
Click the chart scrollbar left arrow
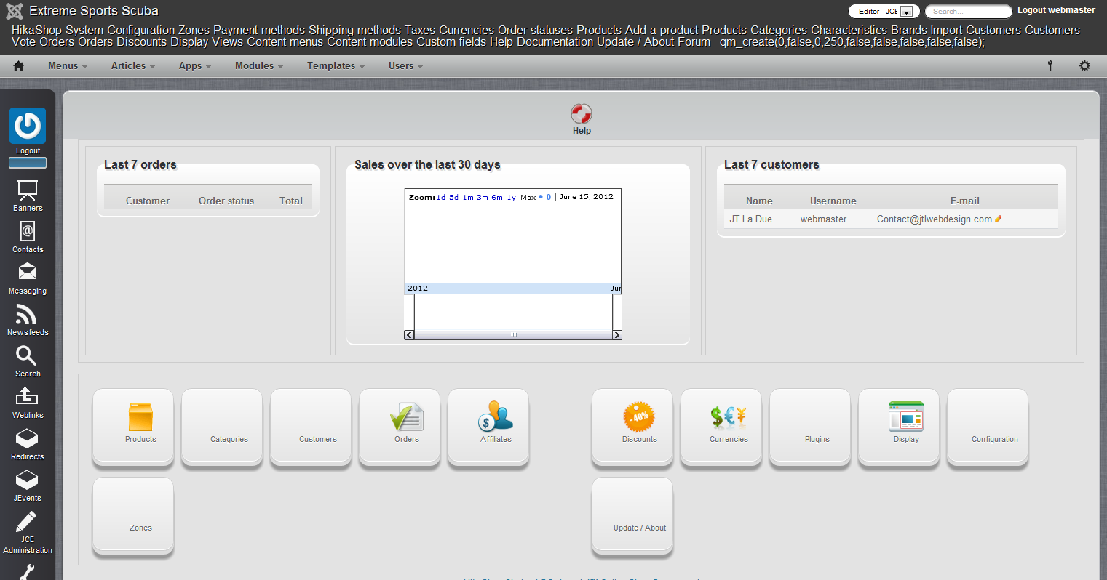coord(409,335)
